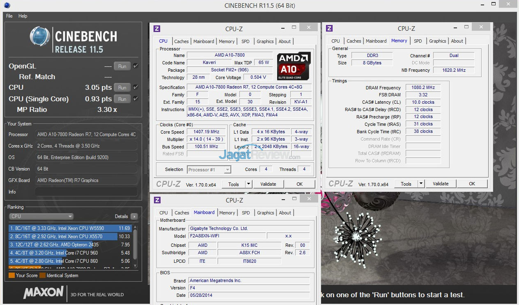Toggle the CPU test checkbox
The height and width of the screenshot is (305, 519).
coord(136,87)
